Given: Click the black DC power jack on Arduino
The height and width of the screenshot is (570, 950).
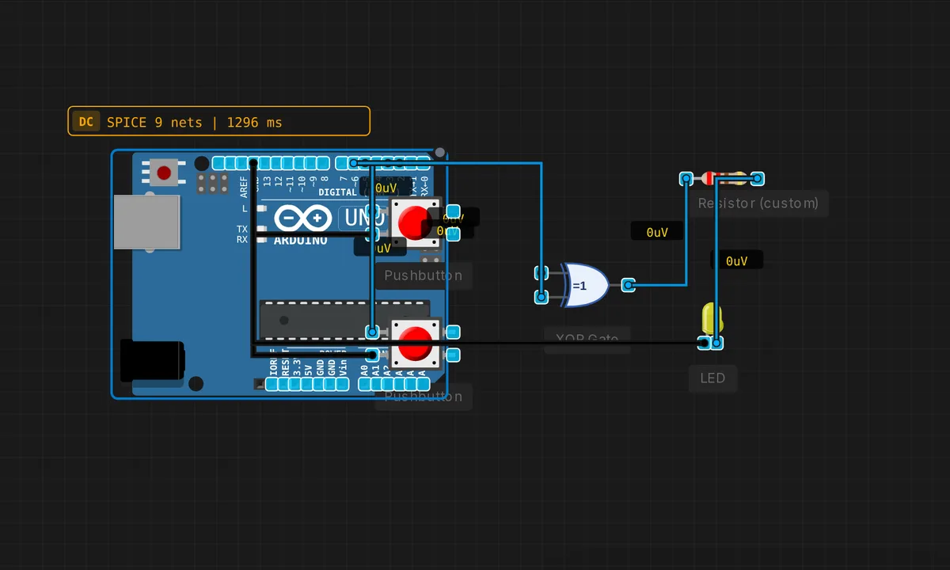Looking at the screenshot, I should 152,360.
